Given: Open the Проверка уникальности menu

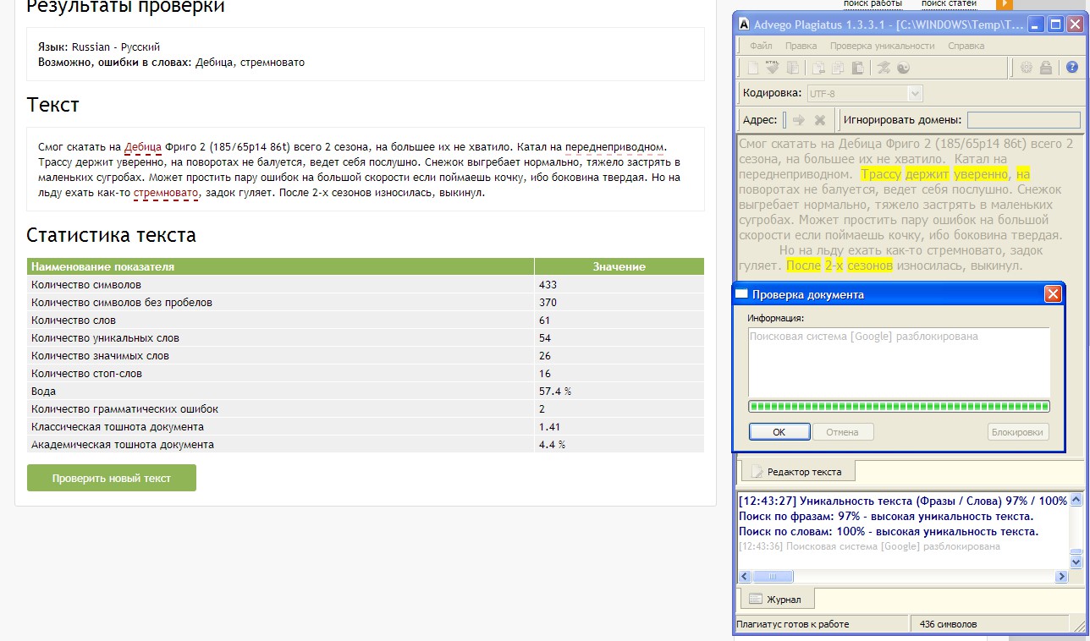Looking at the screenshot, I should coord(882,46).
